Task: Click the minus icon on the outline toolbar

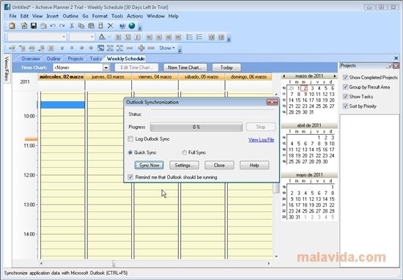Action: pyautogui.click(x=151, y=48)
